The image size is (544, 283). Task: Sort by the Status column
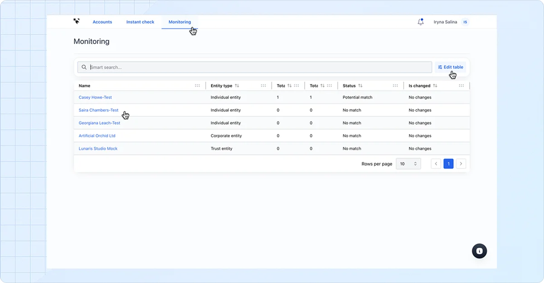[360, 86]
